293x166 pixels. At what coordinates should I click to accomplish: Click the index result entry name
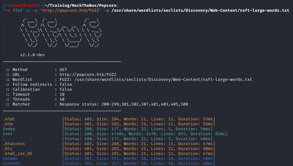pyautogui.click(x=9, y=129)
